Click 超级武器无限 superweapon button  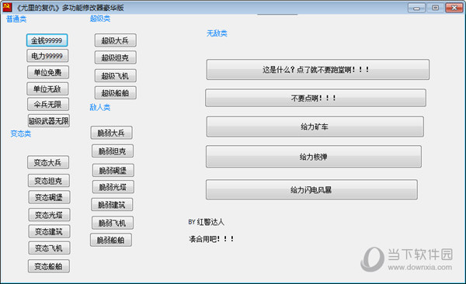tap(49, 120)
